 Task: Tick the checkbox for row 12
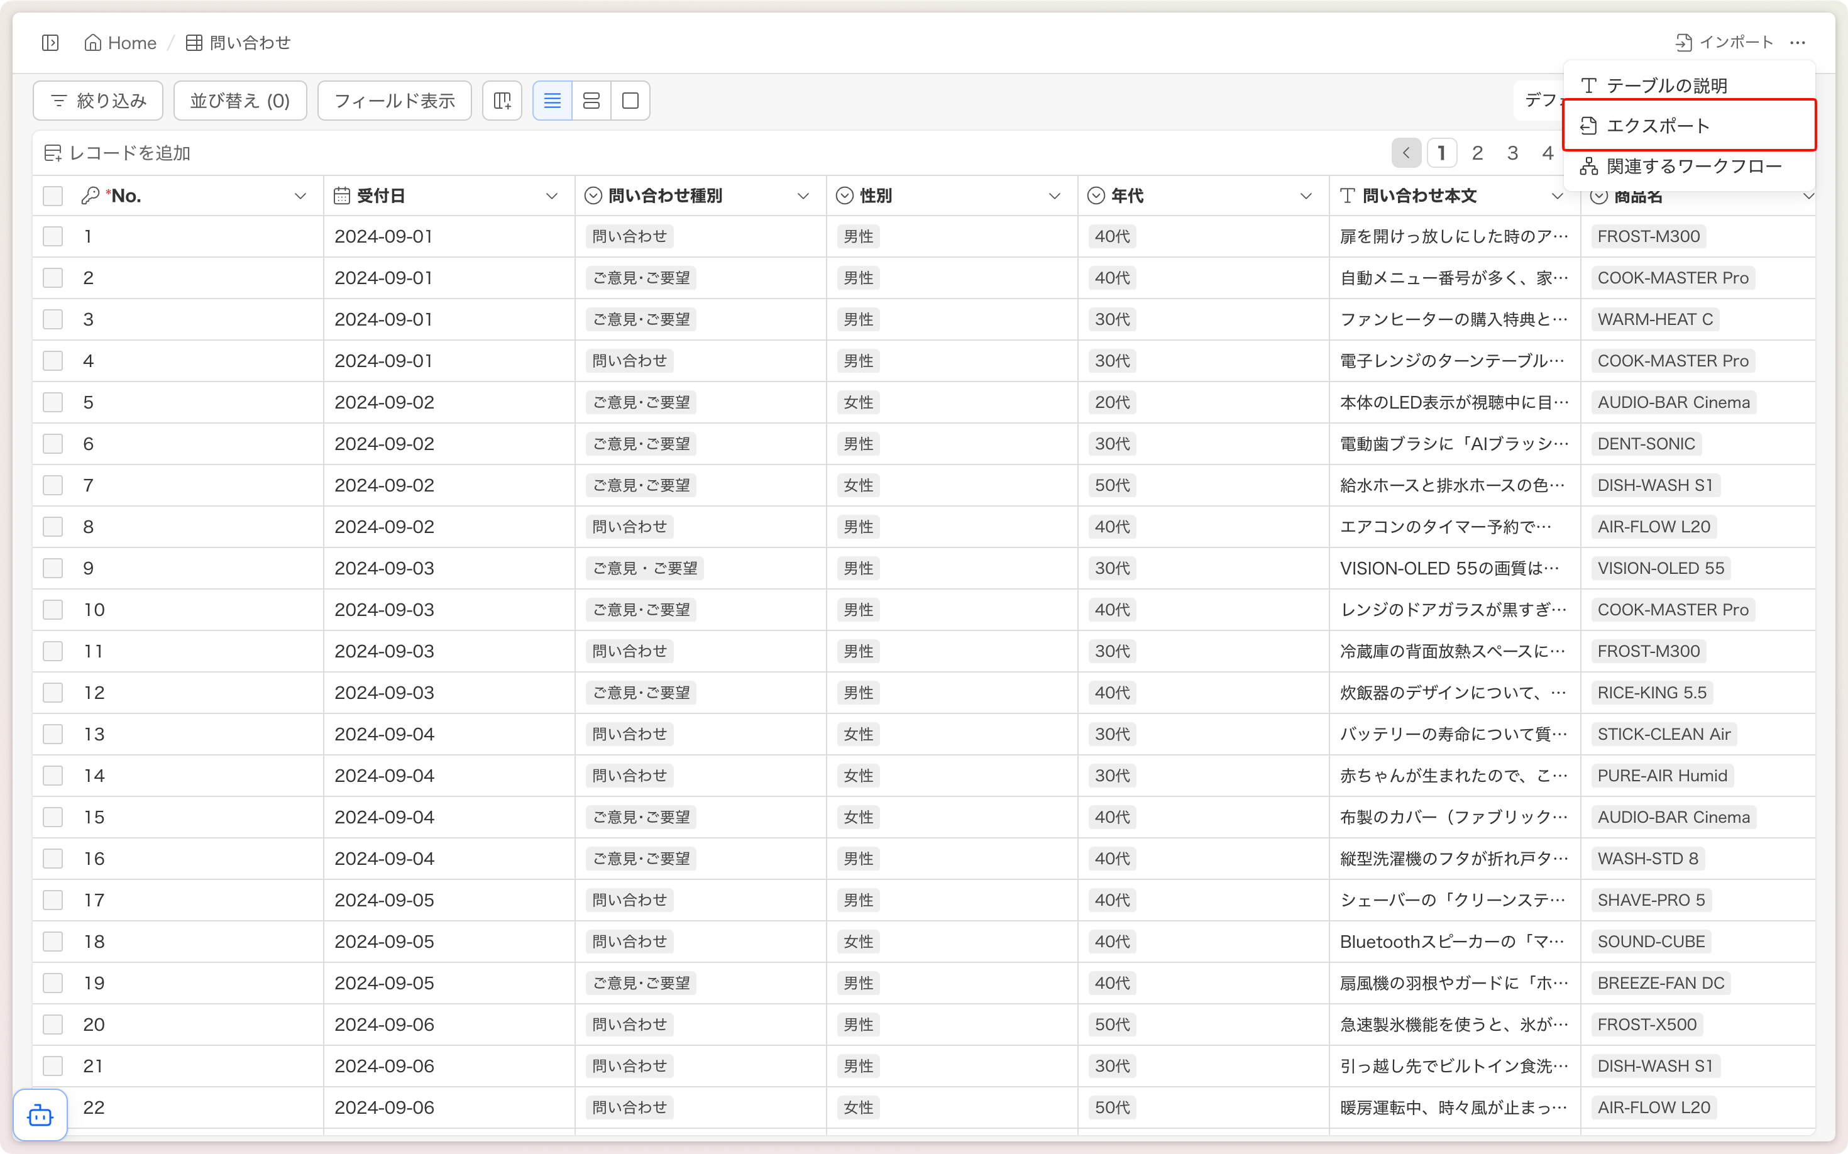(x=53, y=692)
